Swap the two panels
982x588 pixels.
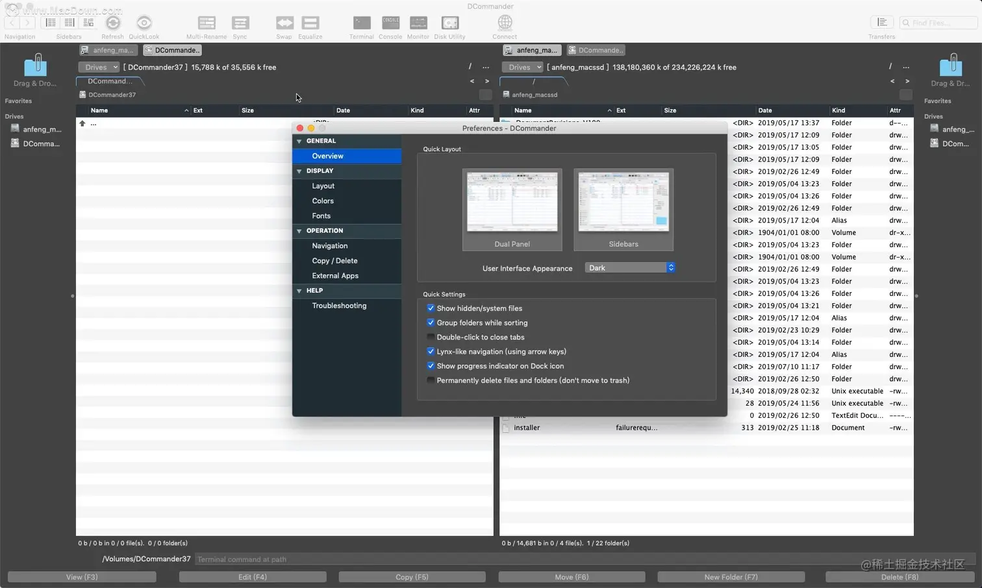[284, 23]
